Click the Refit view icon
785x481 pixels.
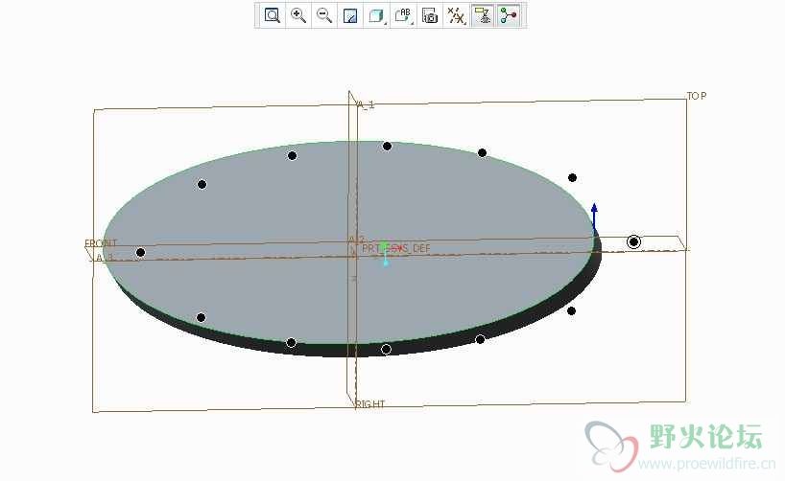(272, 15)
